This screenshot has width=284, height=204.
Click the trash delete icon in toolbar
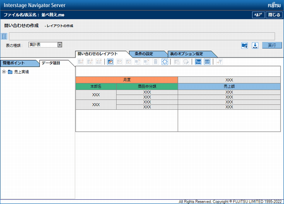coord(155,62)
